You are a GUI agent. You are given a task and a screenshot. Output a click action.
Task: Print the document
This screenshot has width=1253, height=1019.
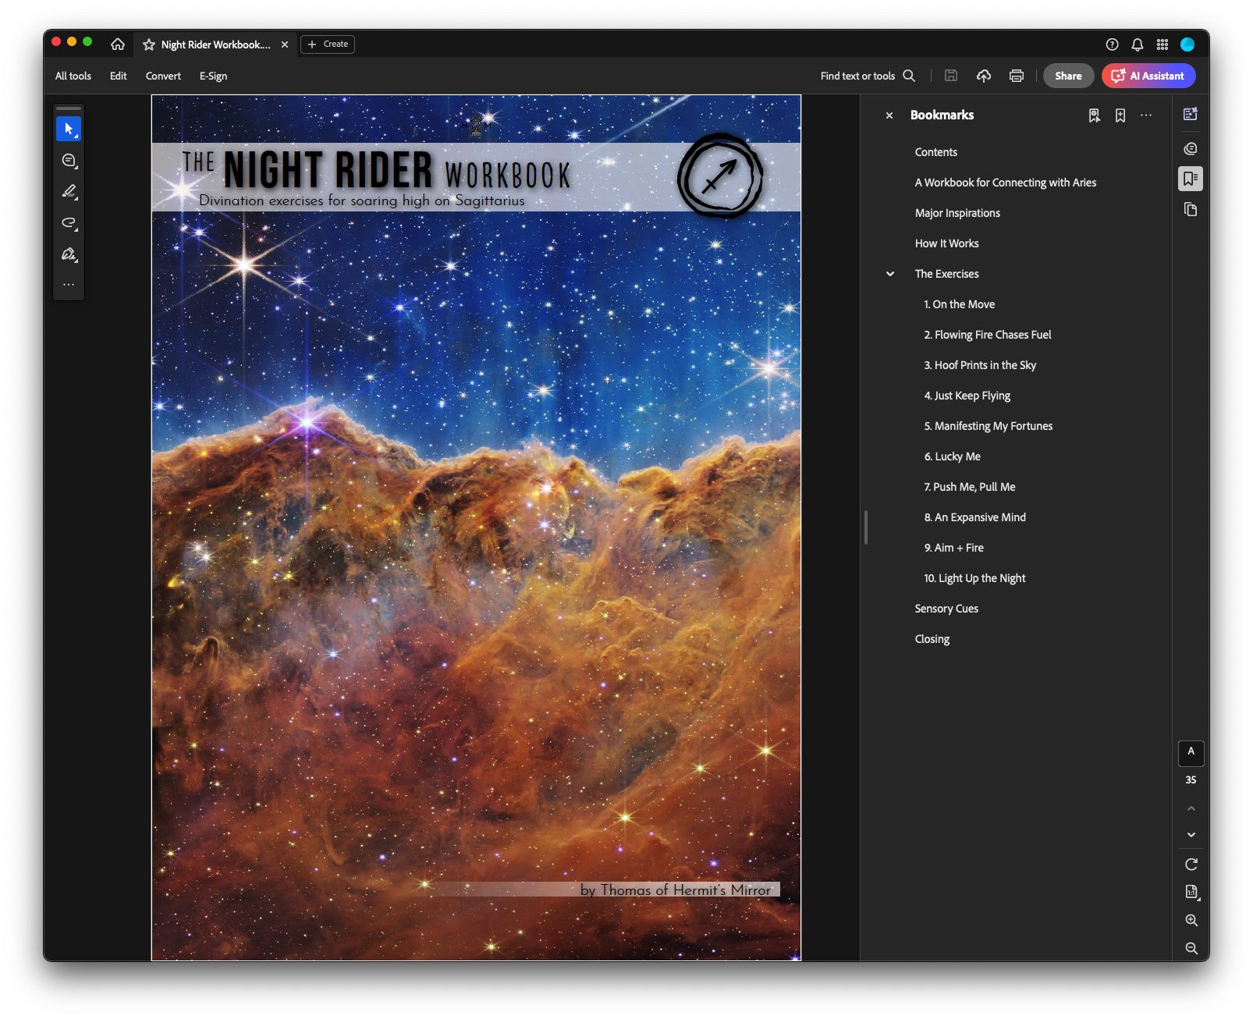click(1017, 76)
